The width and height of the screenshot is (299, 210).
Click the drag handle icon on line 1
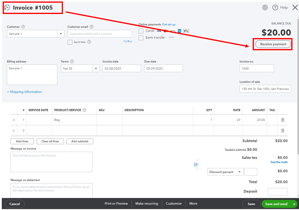[x=14, y=120]
